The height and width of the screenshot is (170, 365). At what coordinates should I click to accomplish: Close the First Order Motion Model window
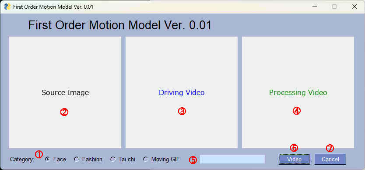click(354, 7)
